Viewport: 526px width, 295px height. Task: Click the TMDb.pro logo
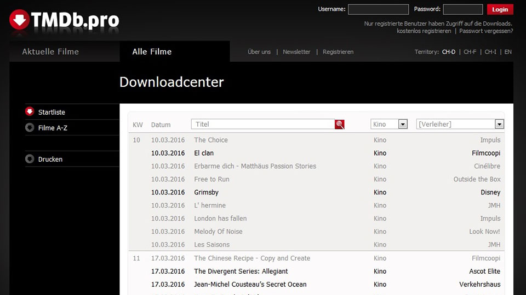click(64, 20)
